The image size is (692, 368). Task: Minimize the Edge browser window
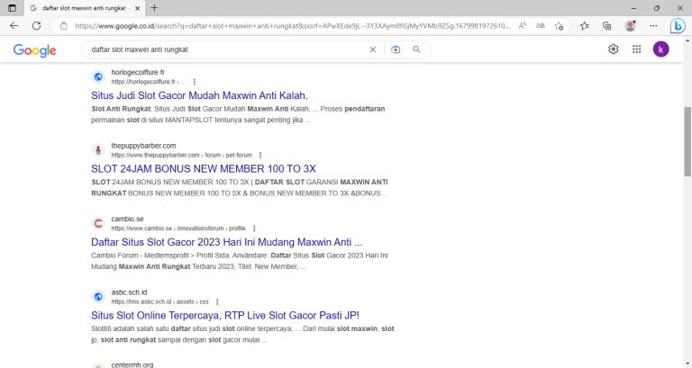tap(633, 8)
